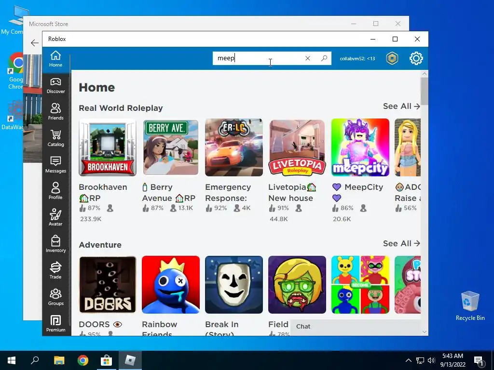Open the four-character Become game thumbnail
The width and height of the screenshot is (494, 370).
click(x=360, y=285)
